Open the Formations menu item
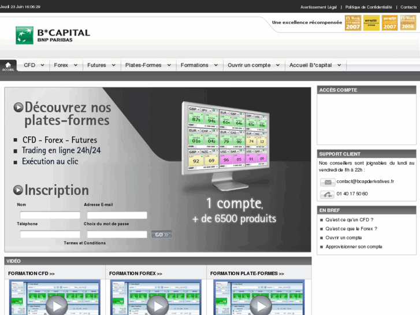 click(194, 65)
